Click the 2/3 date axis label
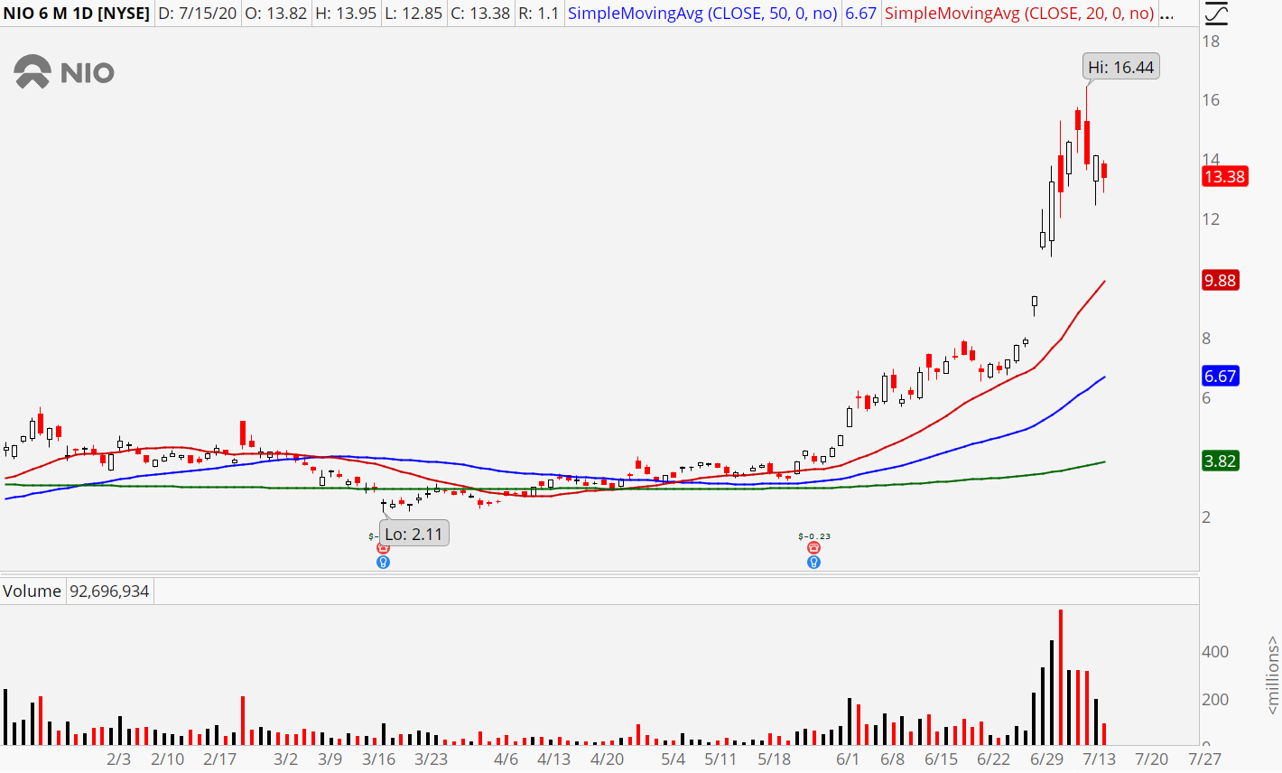Screen dimensions: 1282x773 pyautogui.click(x=118, y=759)
